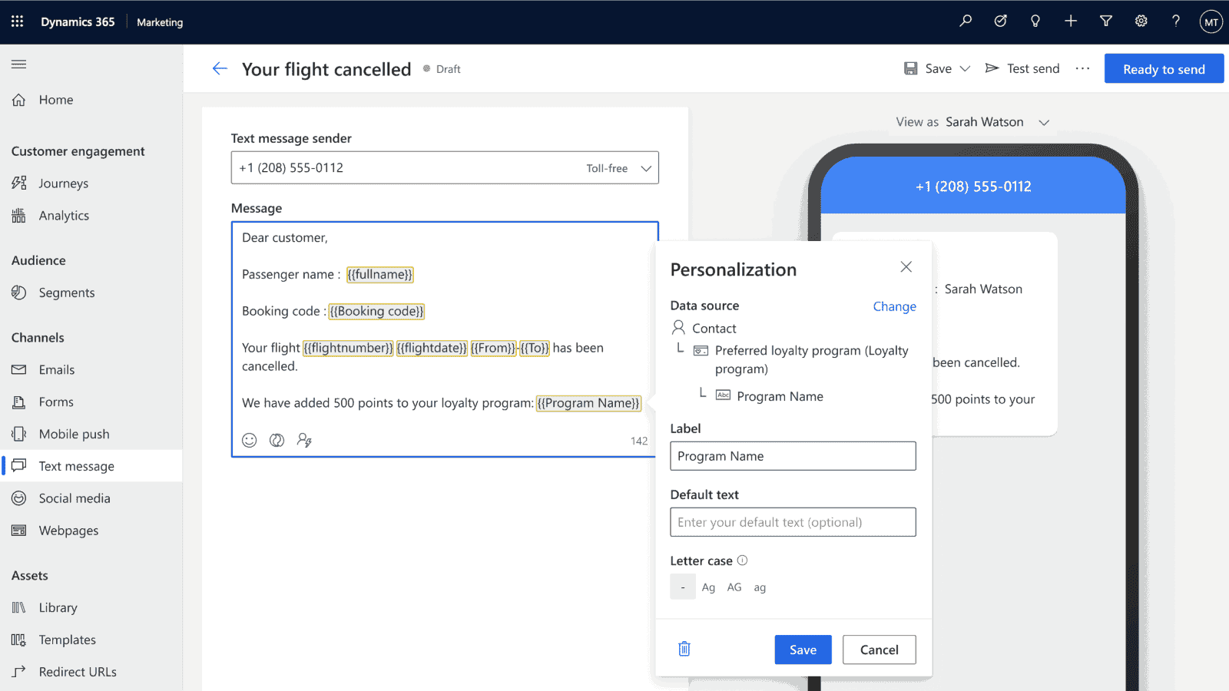Click the default text input field
1229x691 pixels.
point(793,522)
